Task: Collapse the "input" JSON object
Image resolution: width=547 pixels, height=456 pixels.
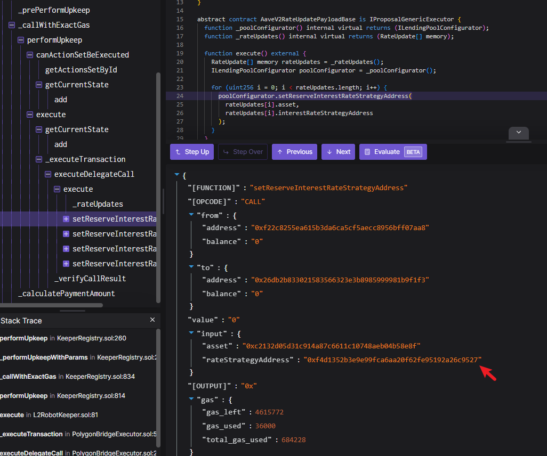Action: click(x=192, y=333)
